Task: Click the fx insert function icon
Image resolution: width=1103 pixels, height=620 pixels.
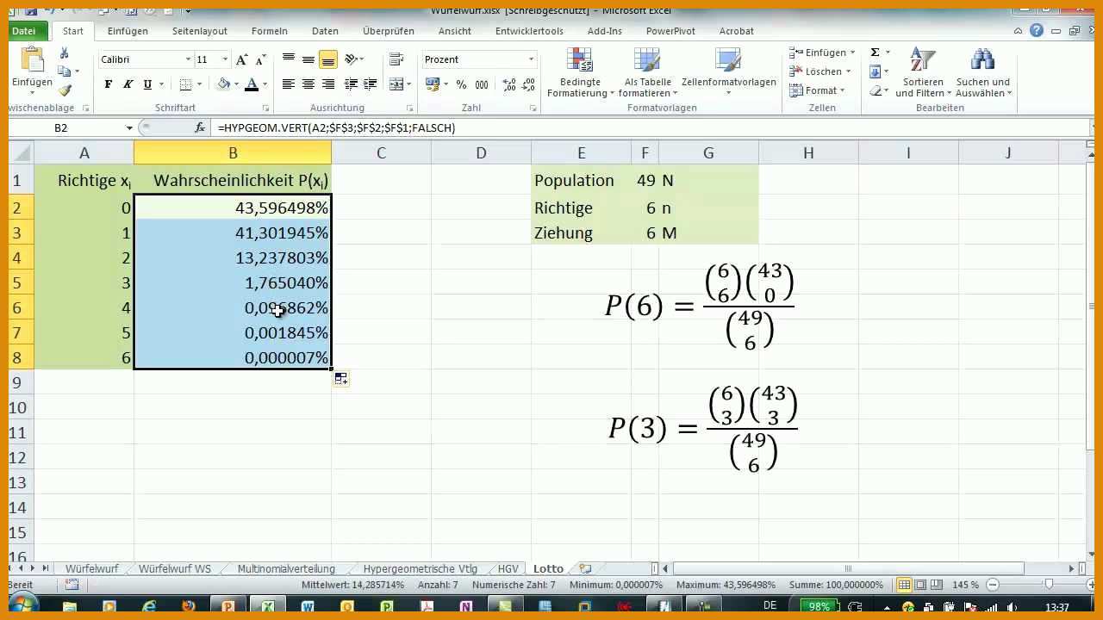Action: pyautogui.click(x=200, y=127)
